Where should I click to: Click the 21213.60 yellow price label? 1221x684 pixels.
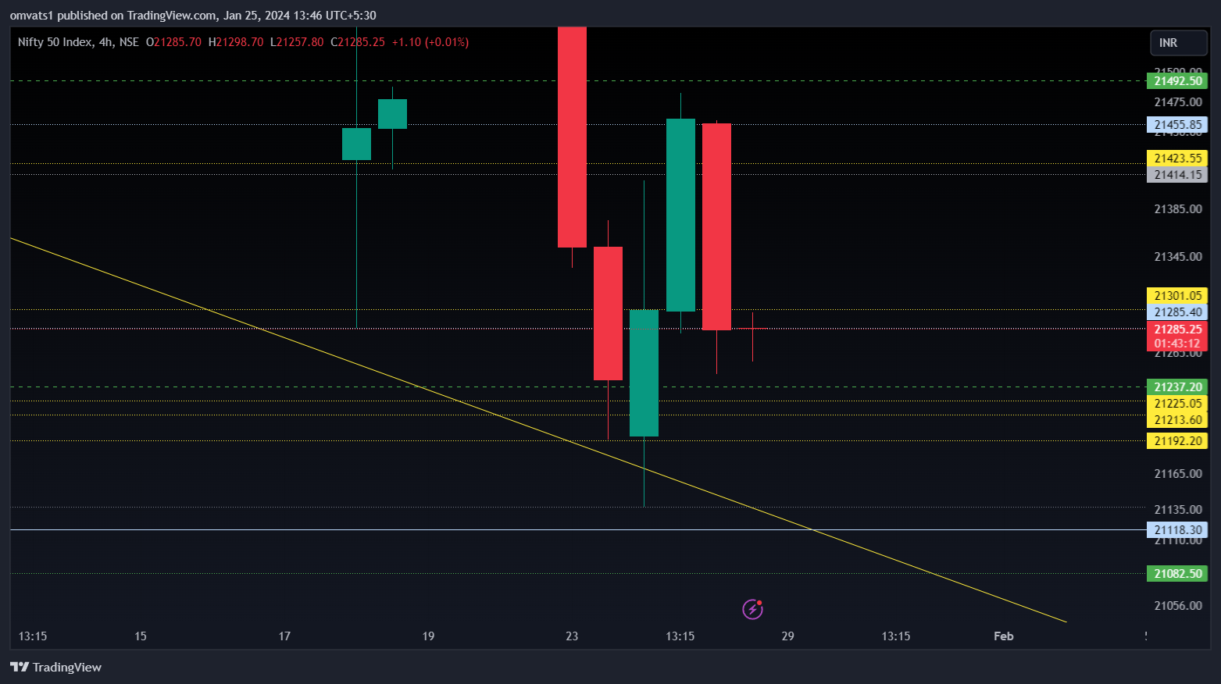pos(1177,420)
